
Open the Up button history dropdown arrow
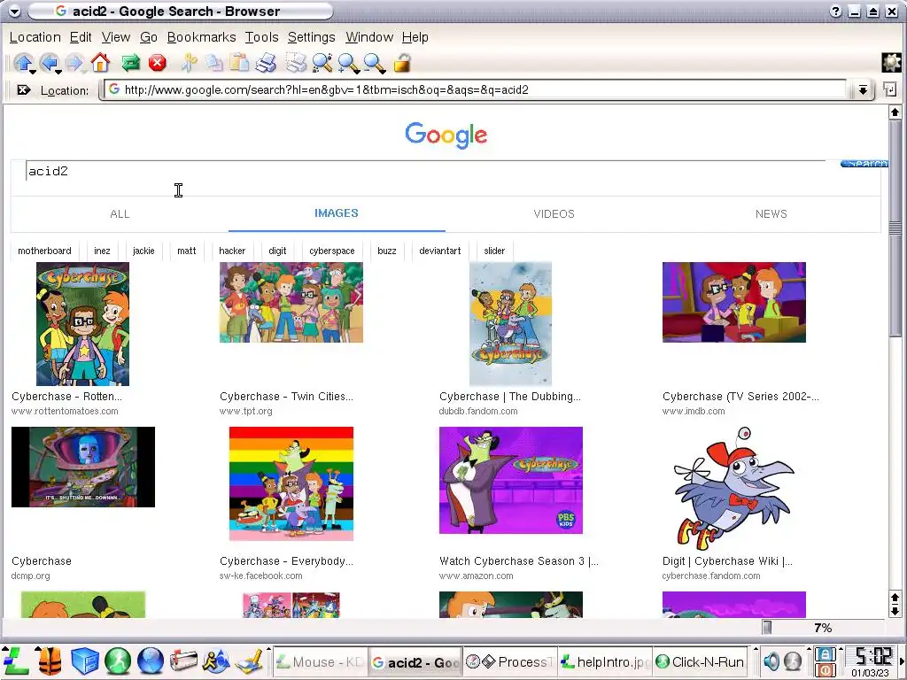pyautogui.click(x=33, y=72)
